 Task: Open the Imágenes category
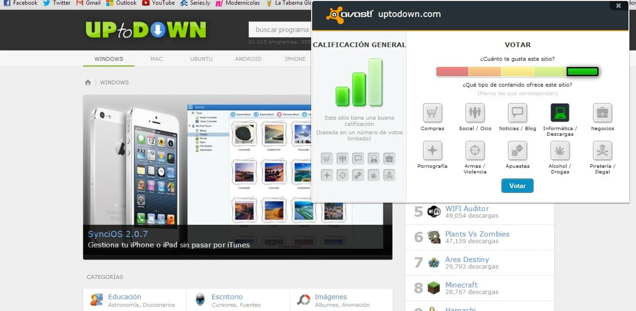click(331, 297)
